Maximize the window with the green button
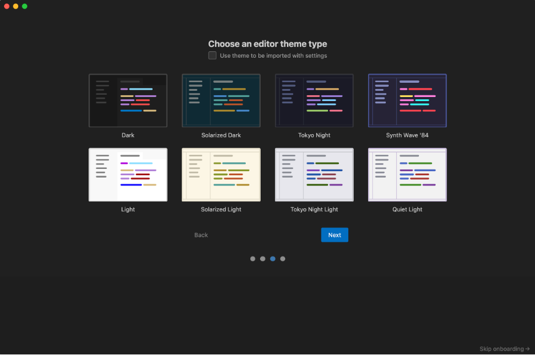 (x=25, y=6)
